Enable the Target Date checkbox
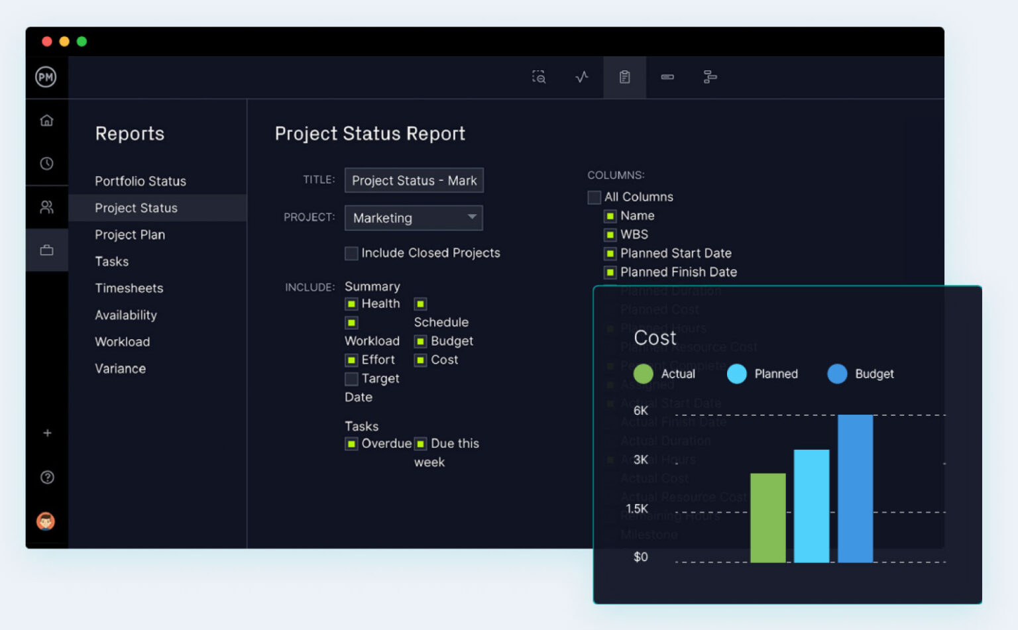Image resolution: width=1018 pixels, height=630 pixels. tap(351, 378)
